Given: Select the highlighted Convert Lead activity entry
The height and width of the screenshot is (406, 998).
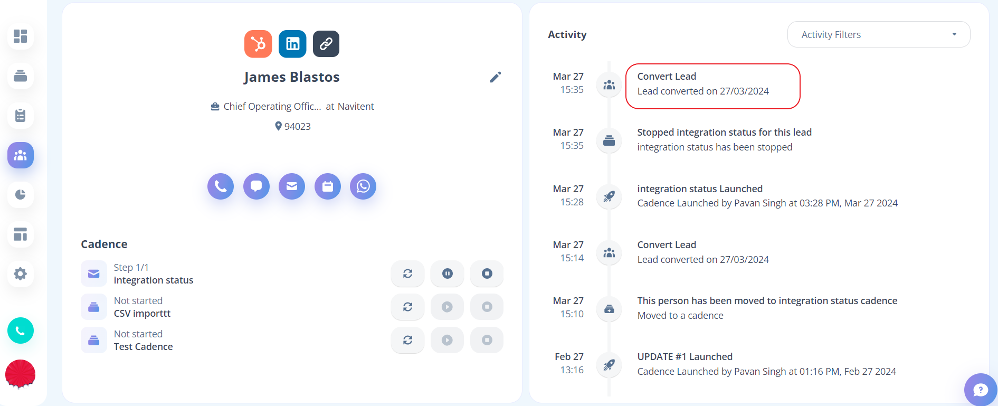Looking at the screenshot, I should (x=712, y=86).
